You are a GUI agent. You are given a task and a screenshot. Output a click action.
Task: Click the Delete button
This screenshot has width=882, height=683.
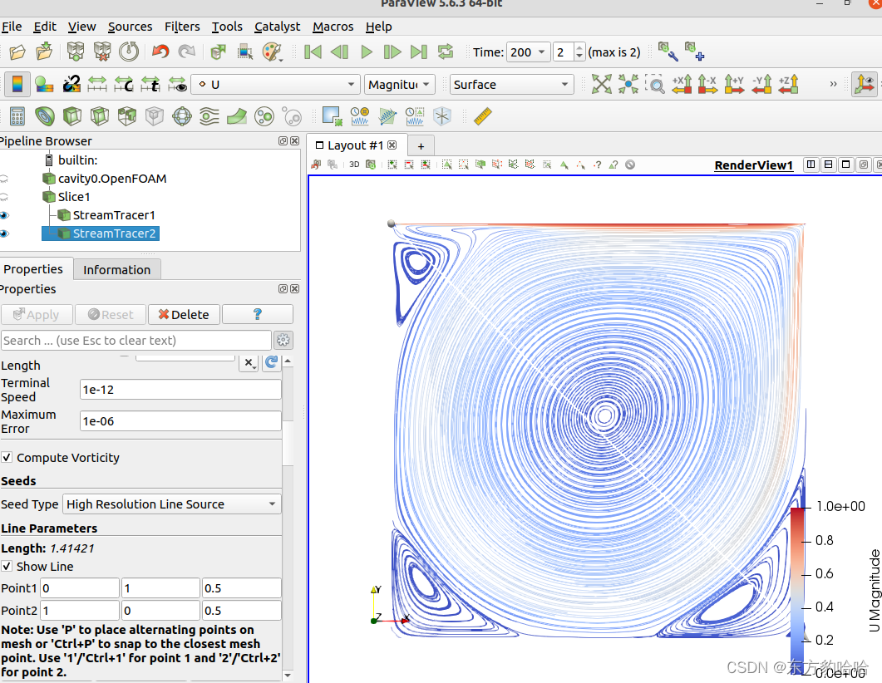(184, 315)
